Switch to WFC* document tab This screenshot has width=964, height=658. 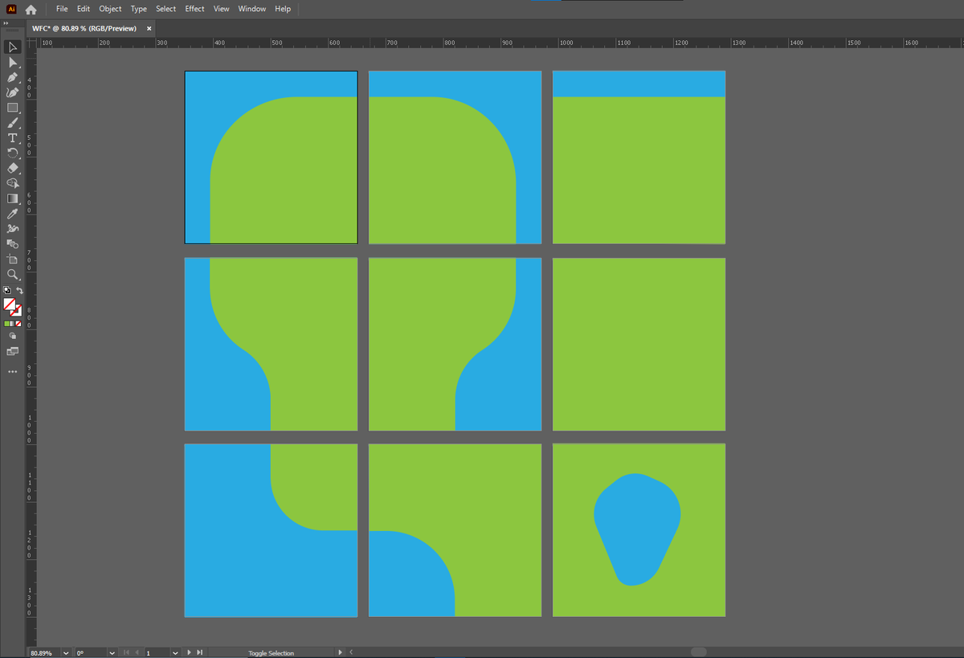tap(84, 28)
